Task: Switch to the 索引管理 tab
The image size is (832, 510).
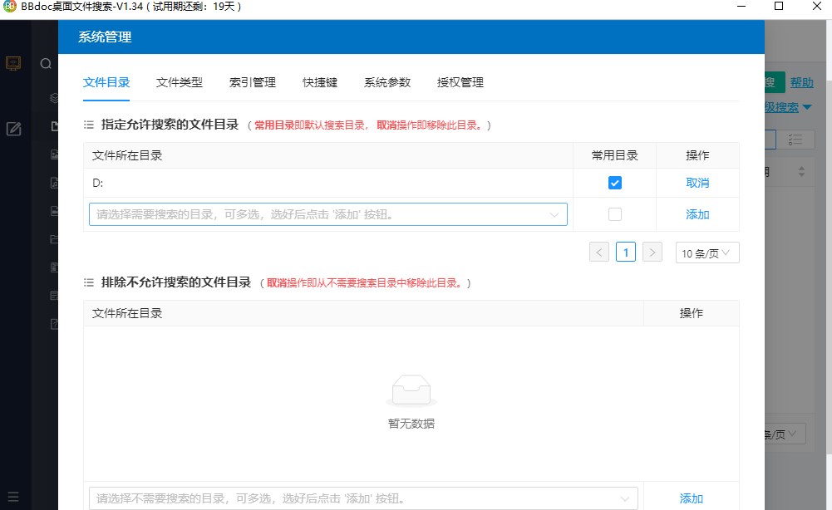Action: pos(252,82)
